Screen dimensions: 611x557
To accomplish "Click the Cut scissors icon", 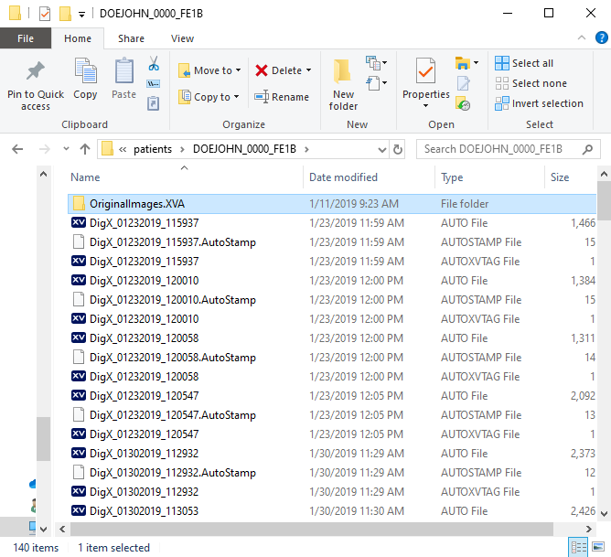I will [154, 63].
